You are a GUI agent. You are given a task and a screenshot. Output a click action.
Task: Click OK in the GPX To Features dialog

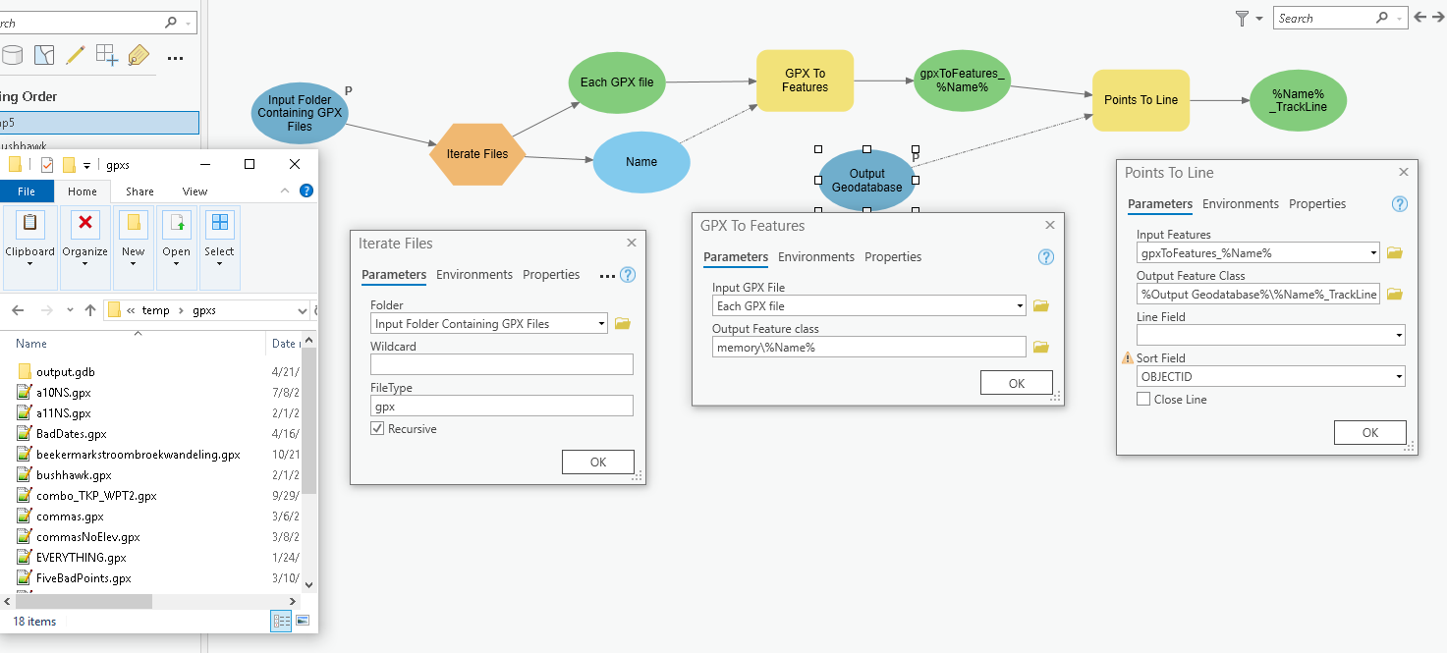(1016, 382)
